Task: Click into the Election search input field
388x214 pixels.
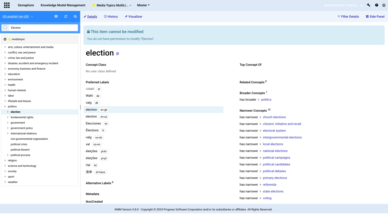Action: [x=43, y=28]
